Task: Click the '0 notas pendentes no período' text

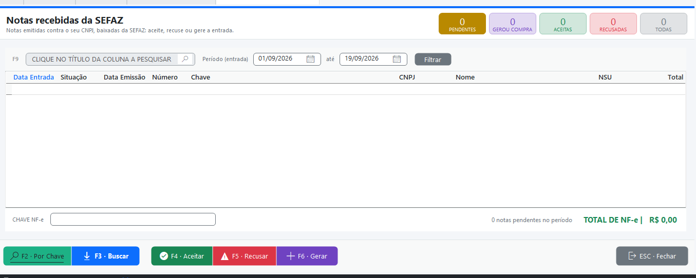Action: (532, 220)
